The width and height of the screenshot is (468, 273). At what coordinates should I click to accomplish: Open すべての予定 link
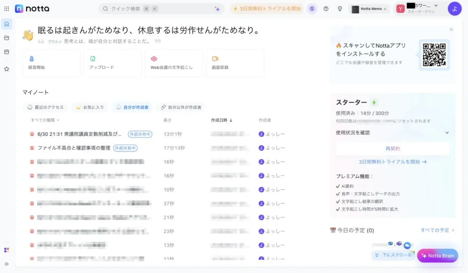coord(437,230)
